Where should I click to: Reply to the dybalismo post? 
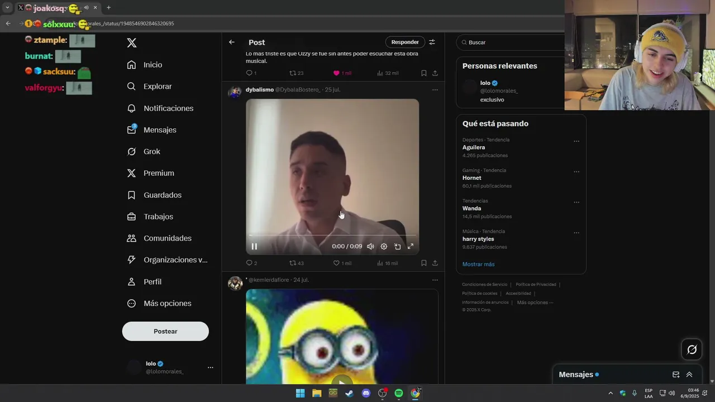pyautogui.click(x=251, y=263)
